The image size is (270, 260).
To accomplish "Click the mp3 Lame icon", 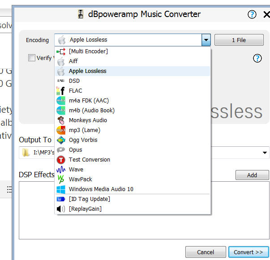I will [61, 130].
